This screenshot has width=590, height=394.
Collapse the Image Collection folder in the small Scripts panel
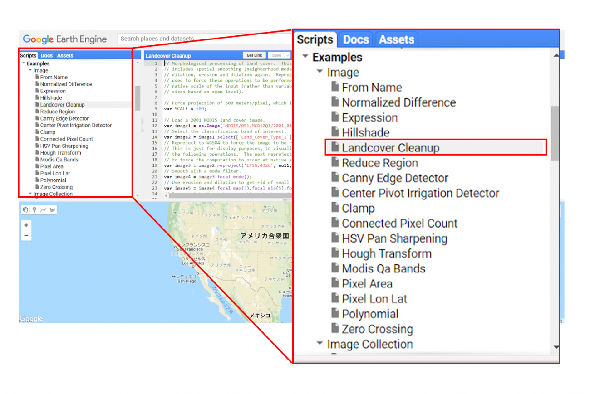click(30, 194)
